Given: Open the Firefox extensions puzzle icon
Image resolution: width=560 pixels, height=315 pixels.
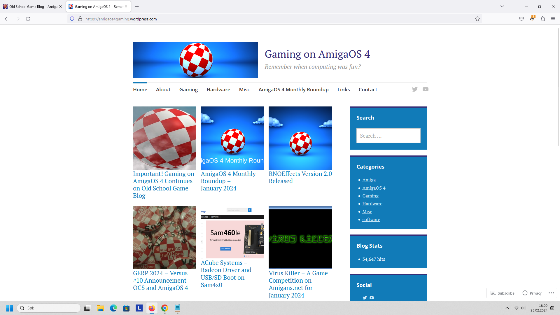Looking at the screenshot, I should click(x=542, y=19).
